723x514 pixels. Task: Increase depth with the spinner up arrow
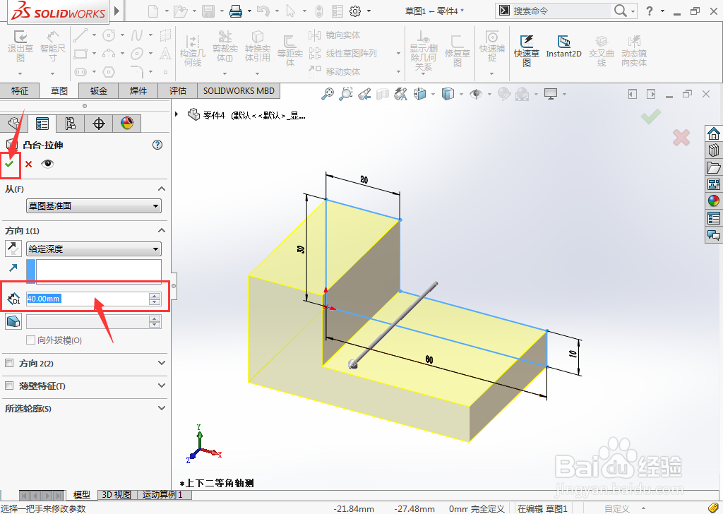tap(155, 296)
